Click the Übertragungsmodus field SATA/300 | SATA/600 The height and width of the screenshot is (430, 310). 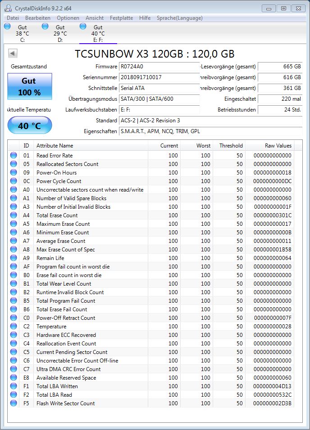point(160,99)
